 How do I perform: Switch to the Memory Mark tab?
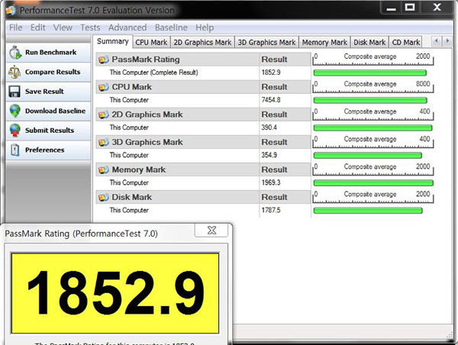pyautogui.click(x=324, y=42)
